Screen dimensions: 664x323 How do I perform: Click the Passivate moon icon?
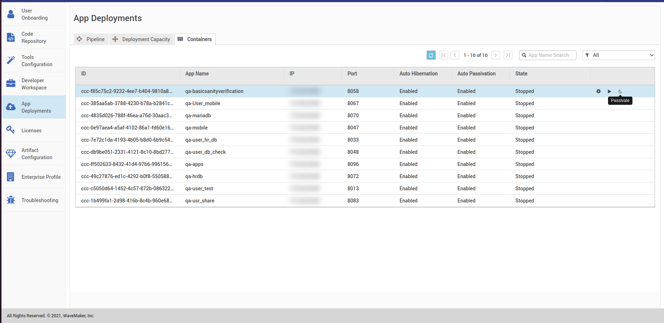coord(620,91)
